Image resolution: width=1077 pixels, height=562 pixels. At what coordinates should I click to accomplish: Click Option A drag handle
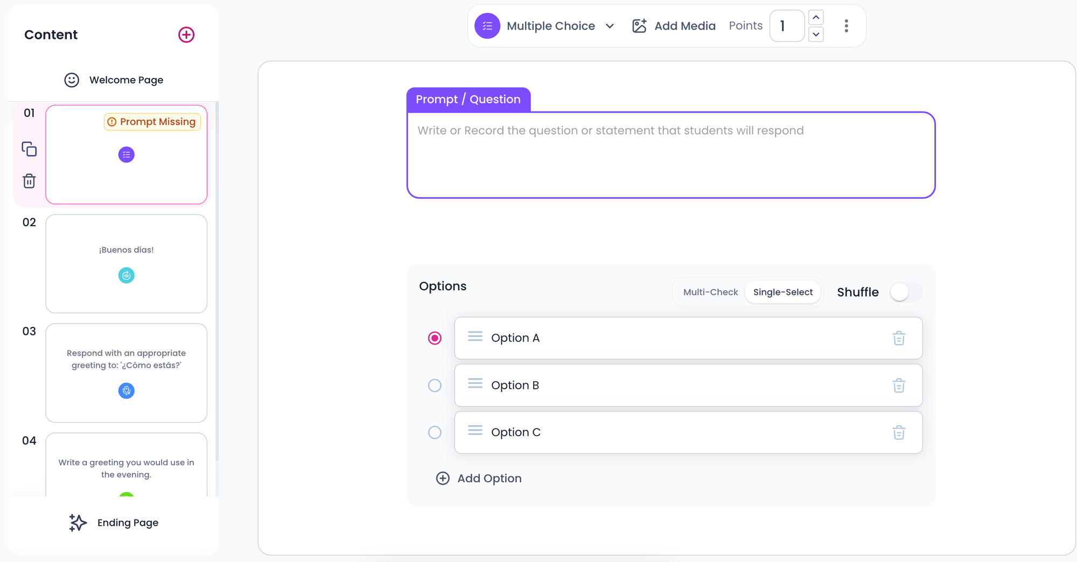click(x=475, y=336)
